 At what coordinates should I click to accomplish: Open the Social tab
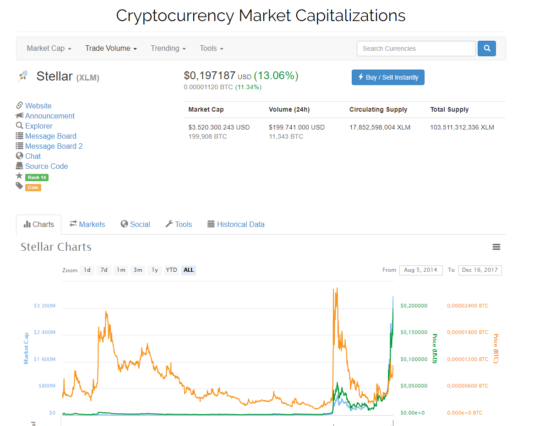136,224
